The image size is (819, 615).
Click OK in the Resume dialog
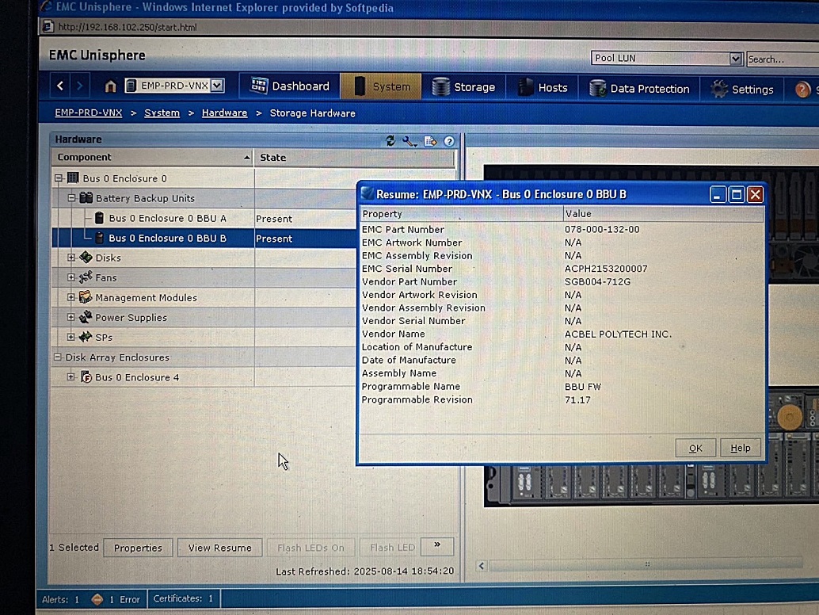point(695,448)
